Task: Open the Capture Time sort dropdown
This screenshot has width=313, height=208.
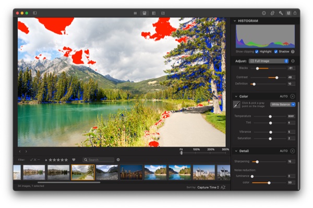Action: [208, 188]
